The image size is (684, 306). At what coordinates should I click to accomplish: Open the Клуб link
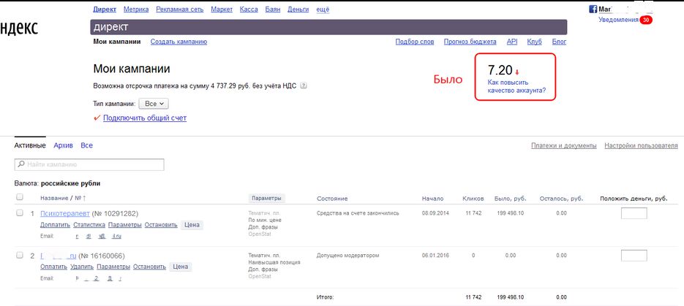tap(534, 42)
